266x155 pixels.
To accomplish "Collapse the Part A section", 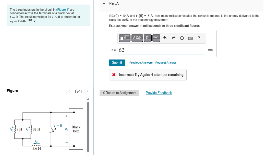I will point(104,3).
